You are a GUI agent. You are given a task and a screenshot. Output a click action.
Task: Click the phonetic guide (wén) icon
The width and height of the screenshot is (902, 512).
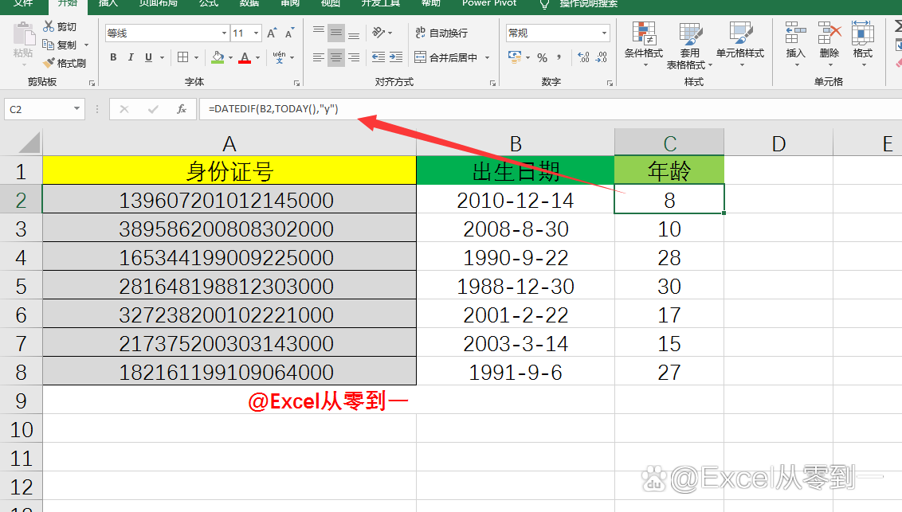click(280, 57)
